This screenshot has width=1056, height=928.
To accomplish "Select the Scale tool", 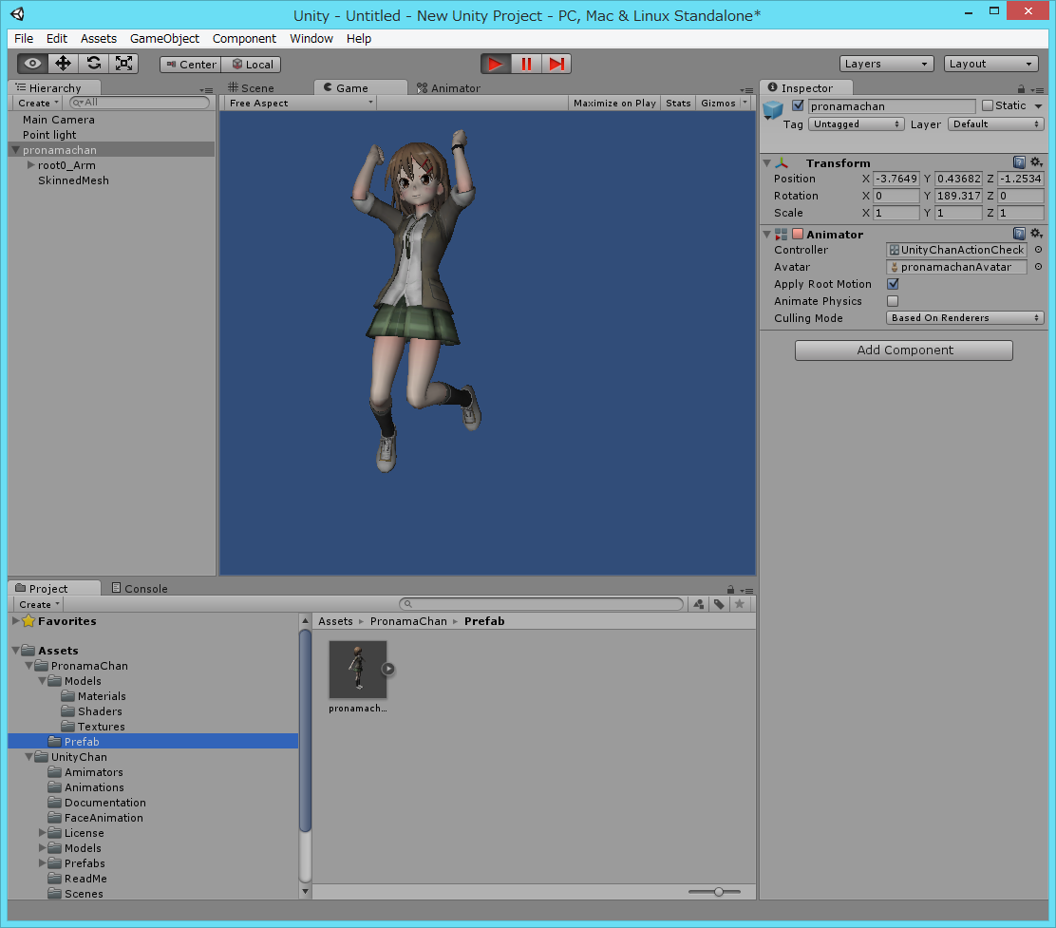I will [123, 64].
